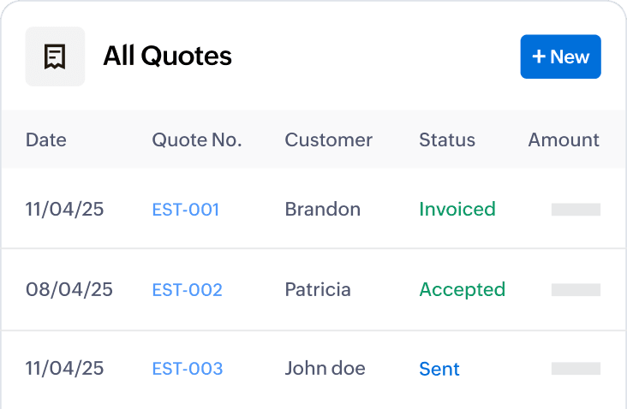Sort by Quote No. column header
The height and width of the screenshot is (409, 627).
coord(197,140)
